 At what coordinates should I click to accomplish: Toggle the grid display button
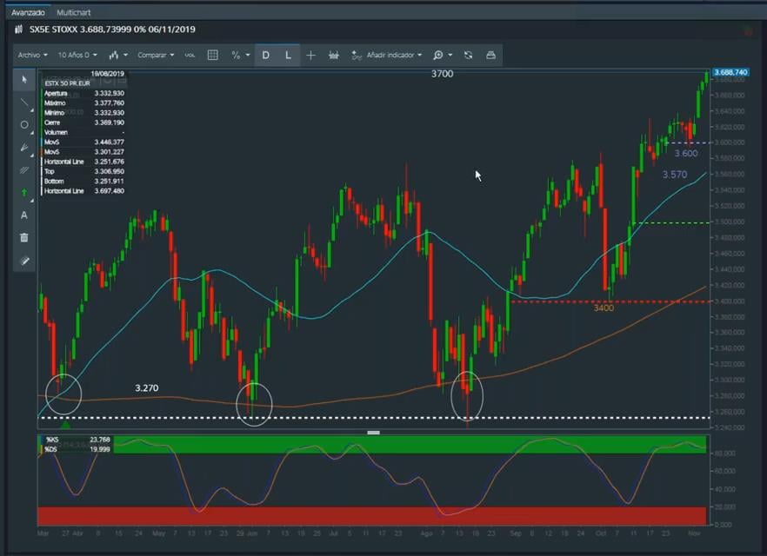(x=212, y=56)
